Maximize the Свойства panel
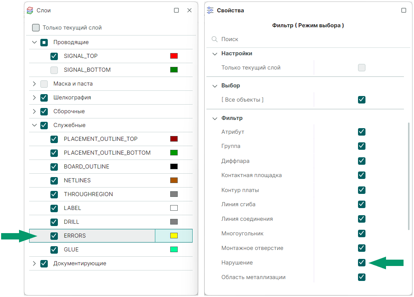Image resolution: width=414 pixels, height=297 pixels. click(x=404, y=10)
